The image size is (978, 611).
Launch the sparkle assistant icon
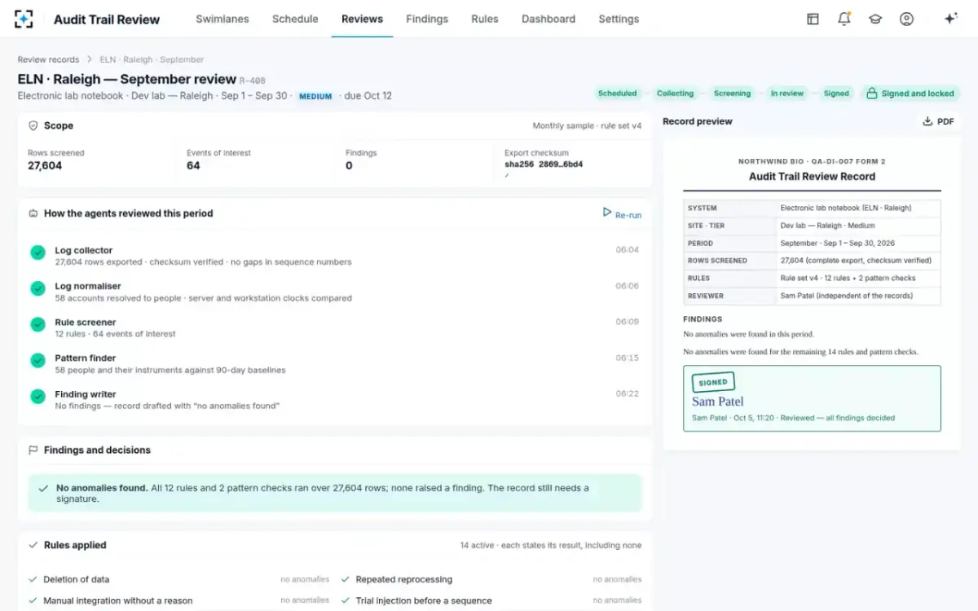pyautogui.click(x=950, y=19)
